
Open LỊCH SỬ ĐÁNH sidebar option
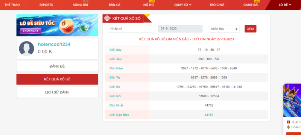point(57,92)
